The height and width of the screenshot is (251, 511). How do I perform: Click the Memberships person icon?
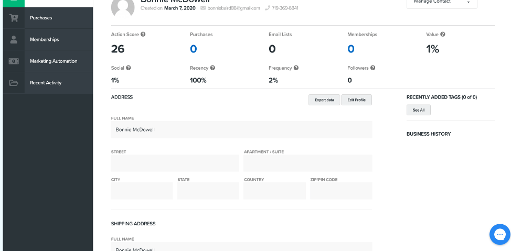pyautogui.click(x=14, y=39)
